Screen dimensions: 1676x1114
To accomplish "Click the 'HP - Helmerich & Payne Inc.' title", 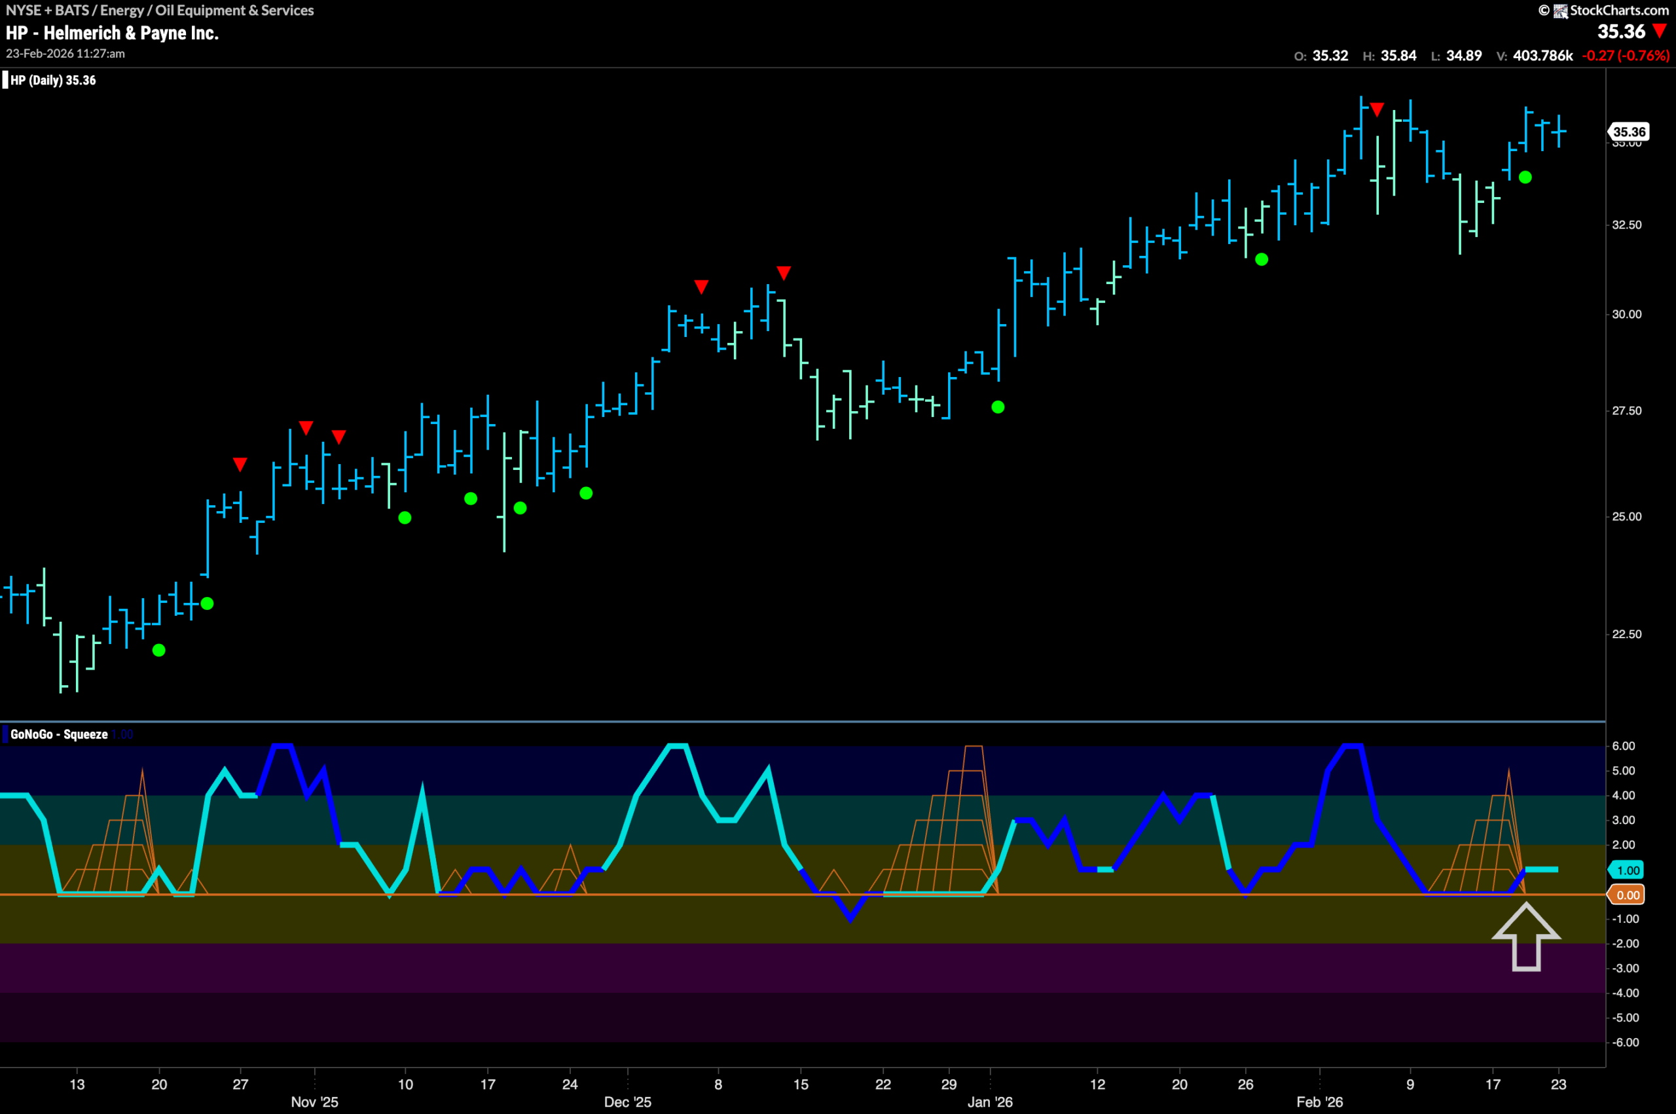I will [112, 33].
